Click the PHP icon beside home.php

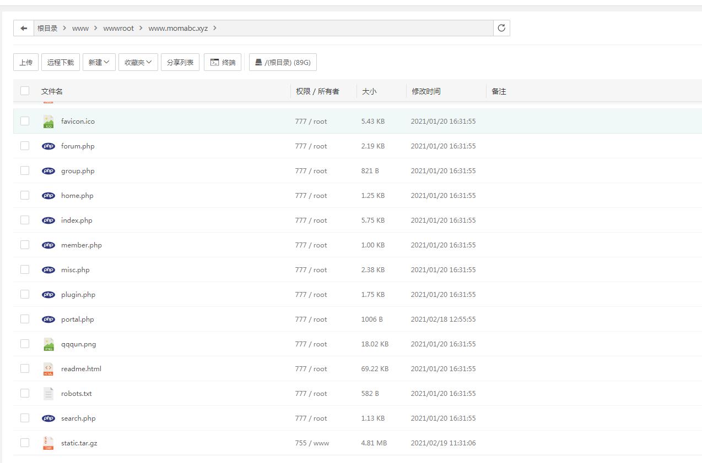coord(48,196)
